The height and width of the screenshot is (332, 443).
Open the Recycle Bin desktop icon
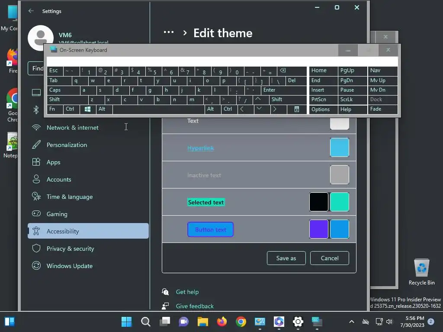421,272
